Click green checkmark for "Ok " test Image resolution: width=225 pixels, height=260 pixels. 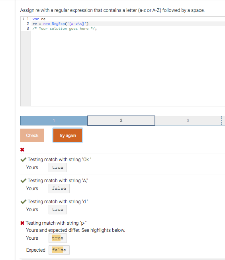[23, 160]
